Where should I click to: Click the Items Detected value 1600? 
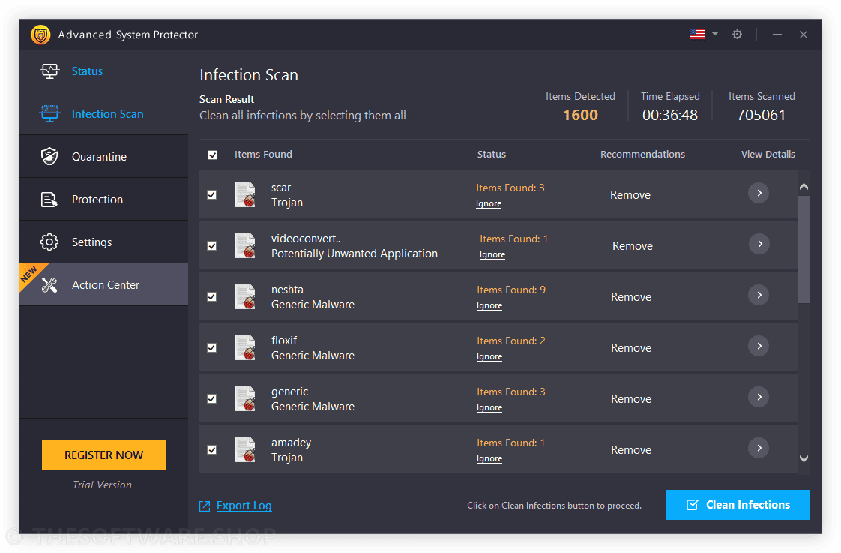[580, 115]
